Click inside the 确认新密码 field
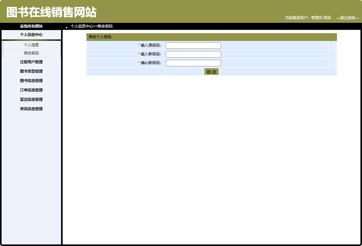 click(x=193, y=63)
